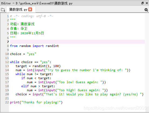Click line number 12 in the gutter
Image resolution: width=149 pixels, height=113 pixels.
click(7, 62)
